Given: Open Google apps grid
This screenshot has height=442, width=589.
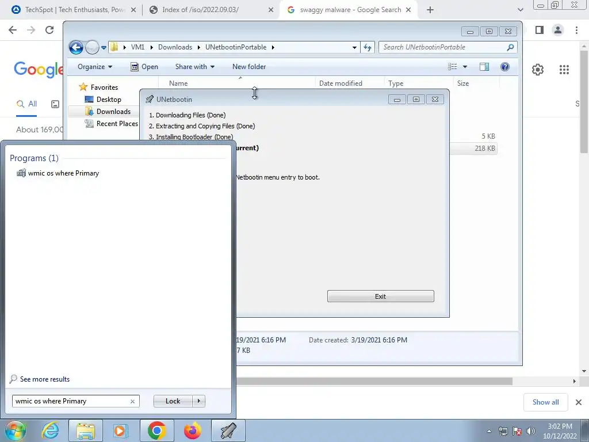Looking at the screenshot, I should [564, 70].
